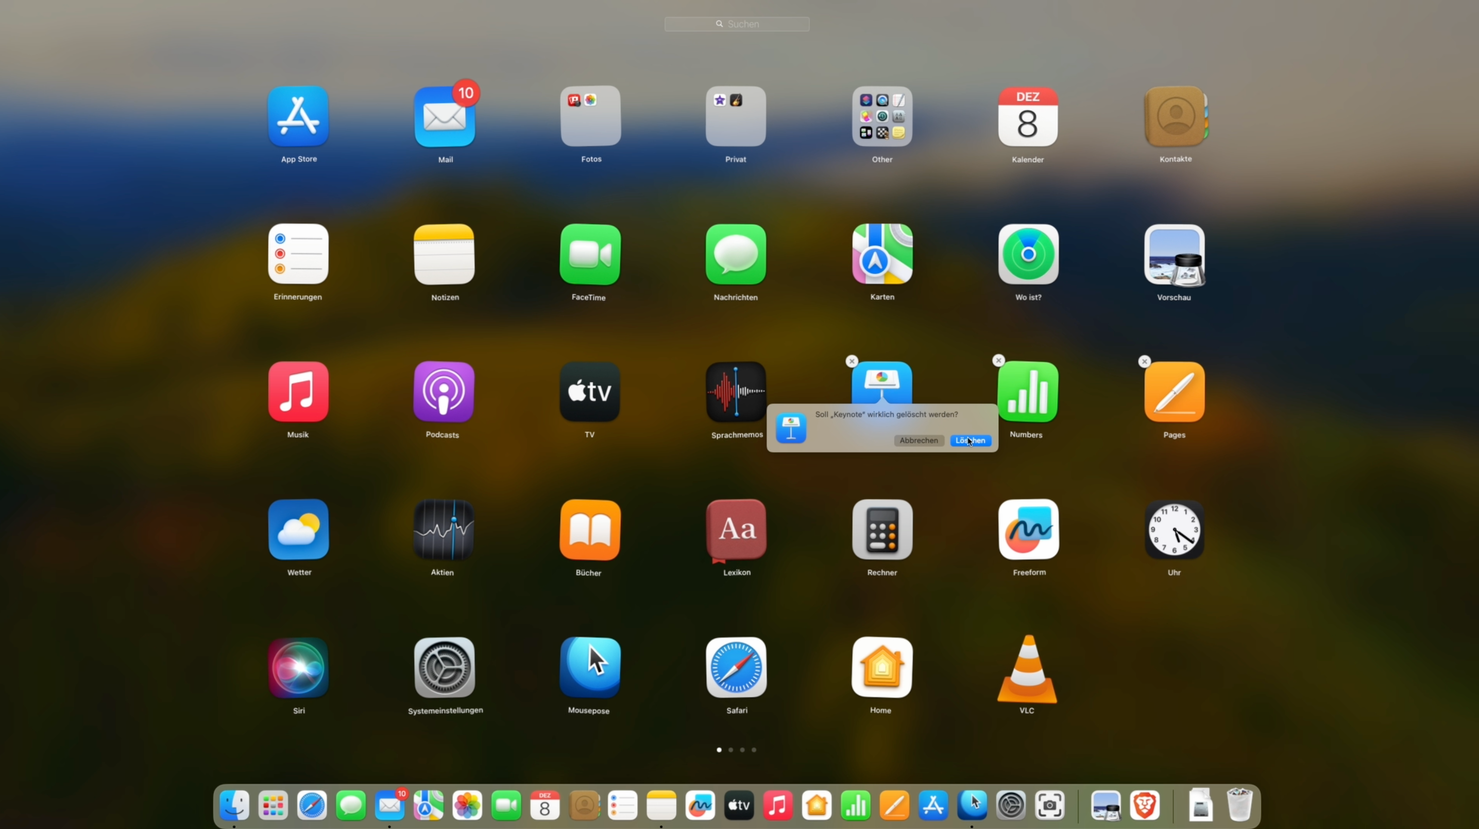Open the Mousepose app icon
This screenshot has height=829, width=1479.
click(x=590, y=667)
